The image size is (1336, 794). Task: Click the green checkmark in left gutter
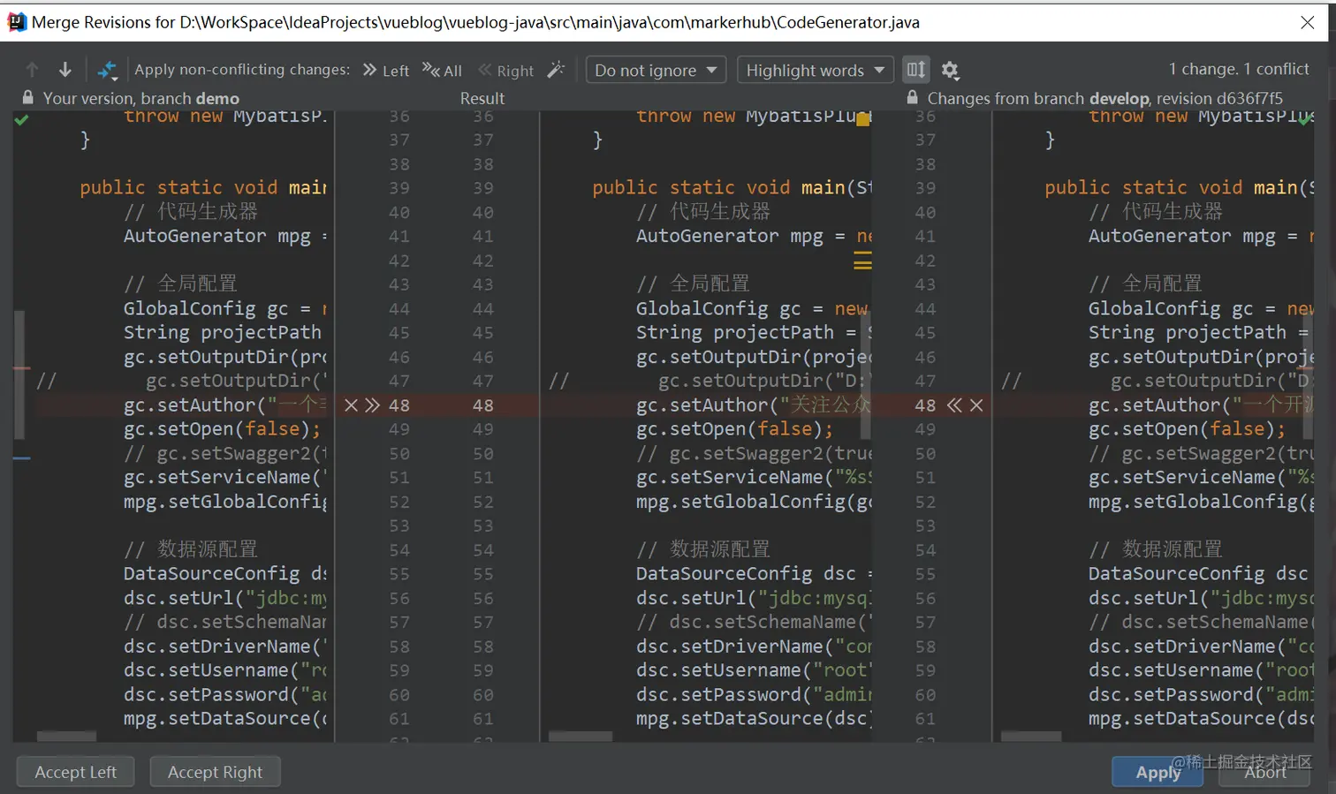pyautogui.click(x=22, y=119)
